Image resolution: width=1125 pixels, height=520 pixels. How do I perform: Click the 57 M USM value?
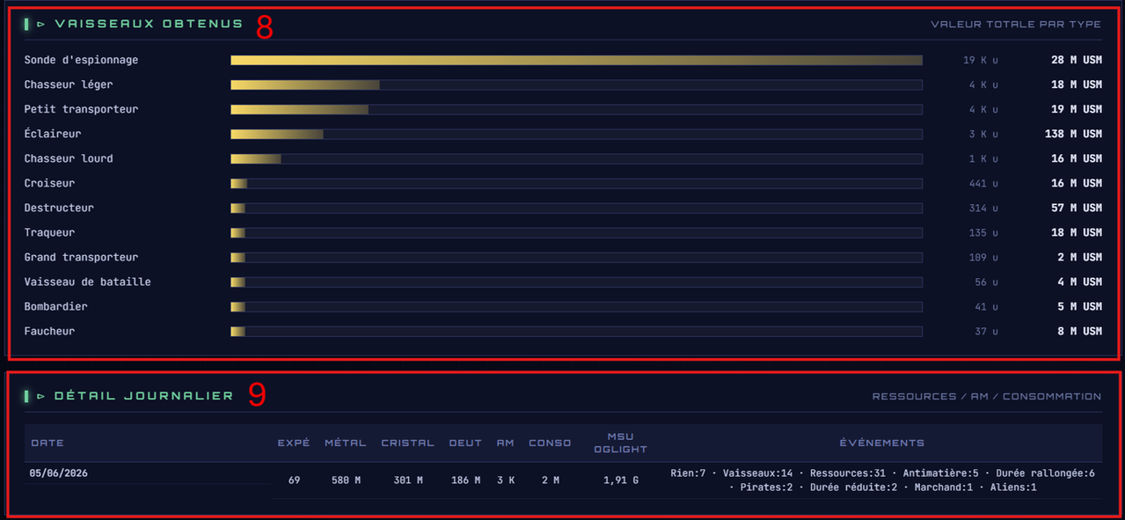pyautogui.click(x=1077, y=208)
